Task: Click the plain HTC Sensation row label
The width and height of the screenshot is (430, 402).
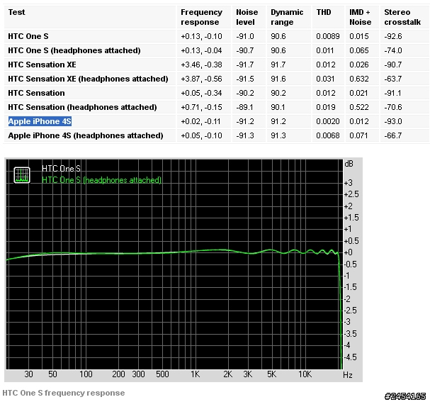Action: tap(36, 93)
